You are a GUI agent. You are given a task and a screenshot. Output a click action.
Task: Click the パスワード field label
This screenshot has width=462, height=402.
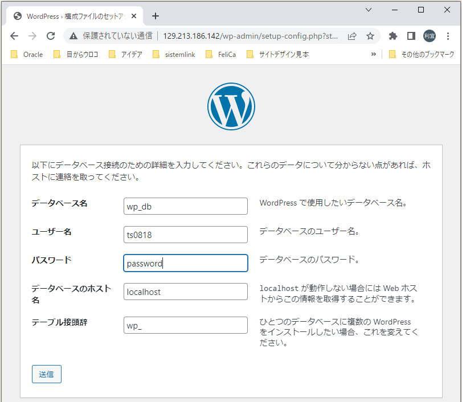(x=52, y=260)
